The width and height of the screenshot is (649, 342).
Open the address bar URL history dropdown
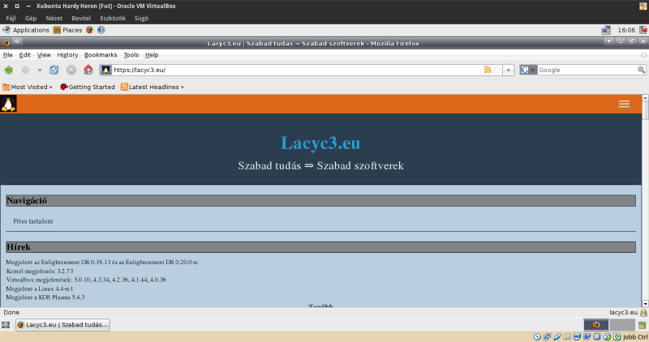[x=509, y=70]
